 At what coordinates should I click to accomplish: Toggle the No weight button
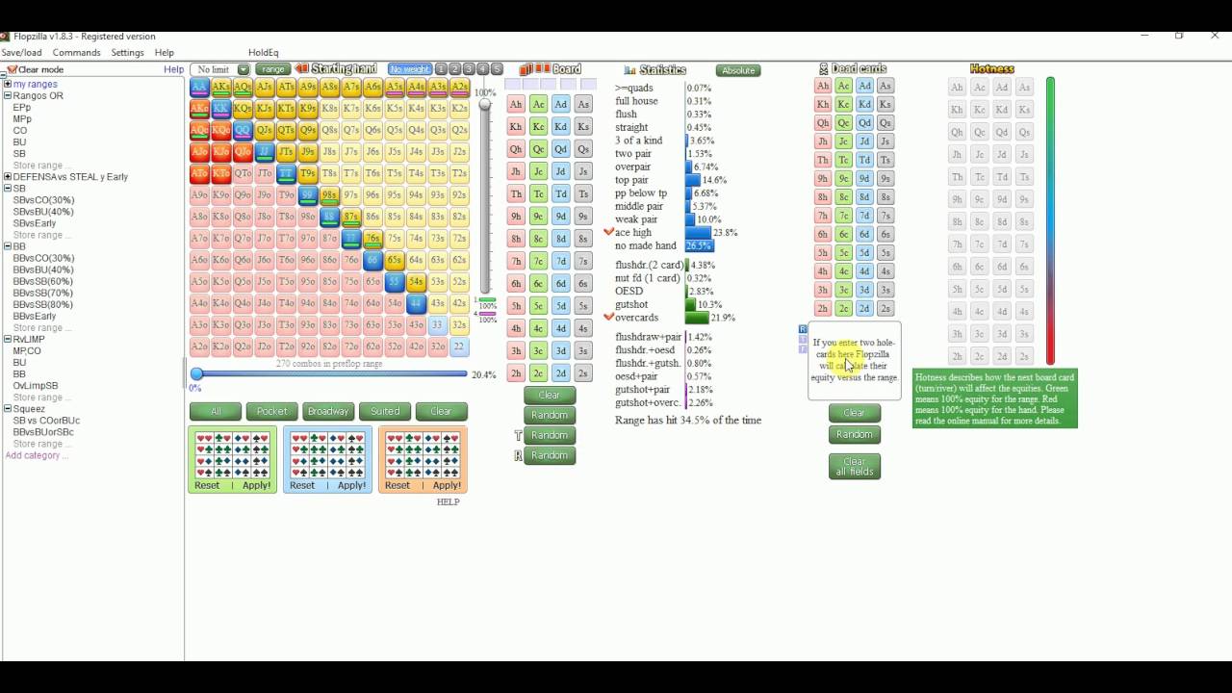click(409, 69)
